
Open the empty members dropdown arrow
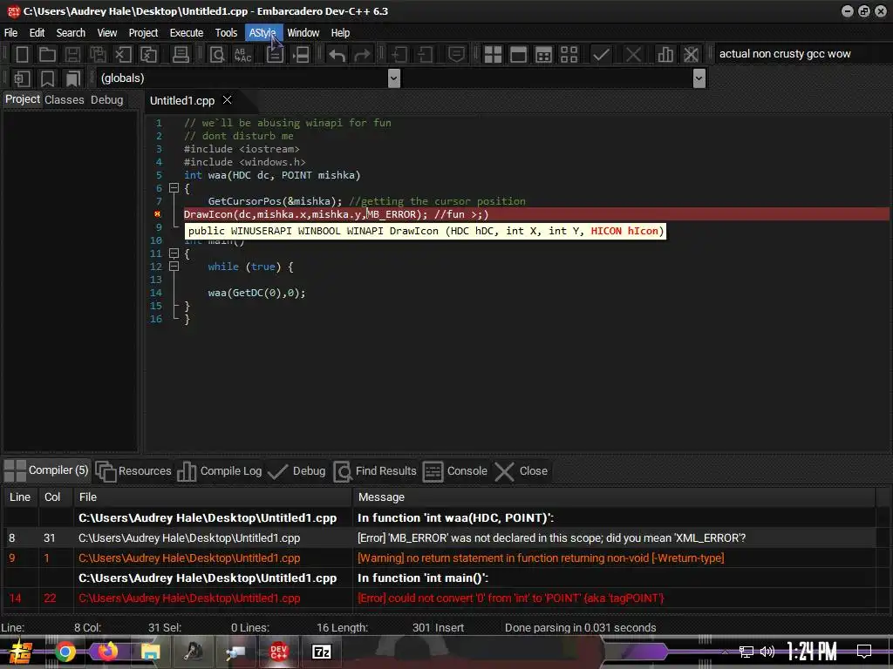tap(699, 78)
